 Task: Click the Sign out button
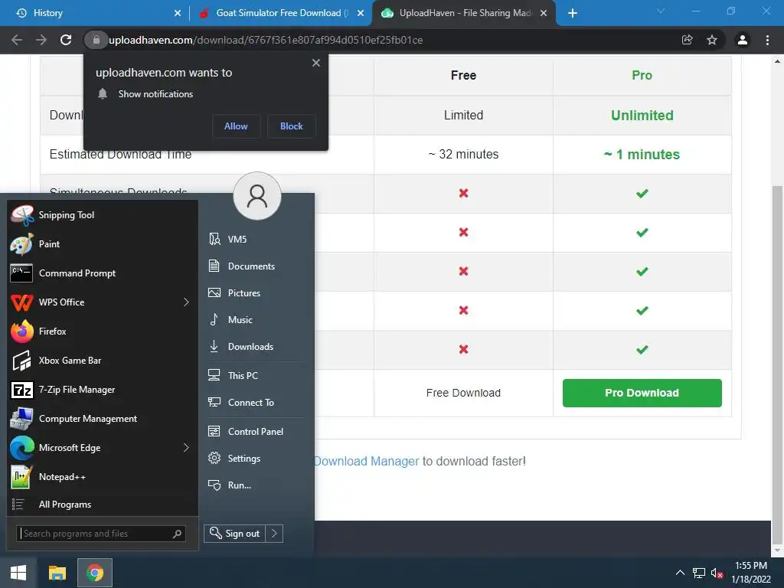point(234,534)
